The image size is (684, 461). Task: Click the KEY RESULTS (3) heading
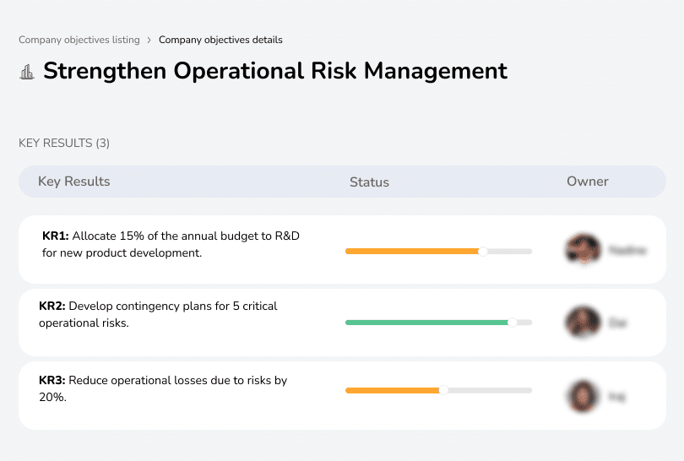64,143
